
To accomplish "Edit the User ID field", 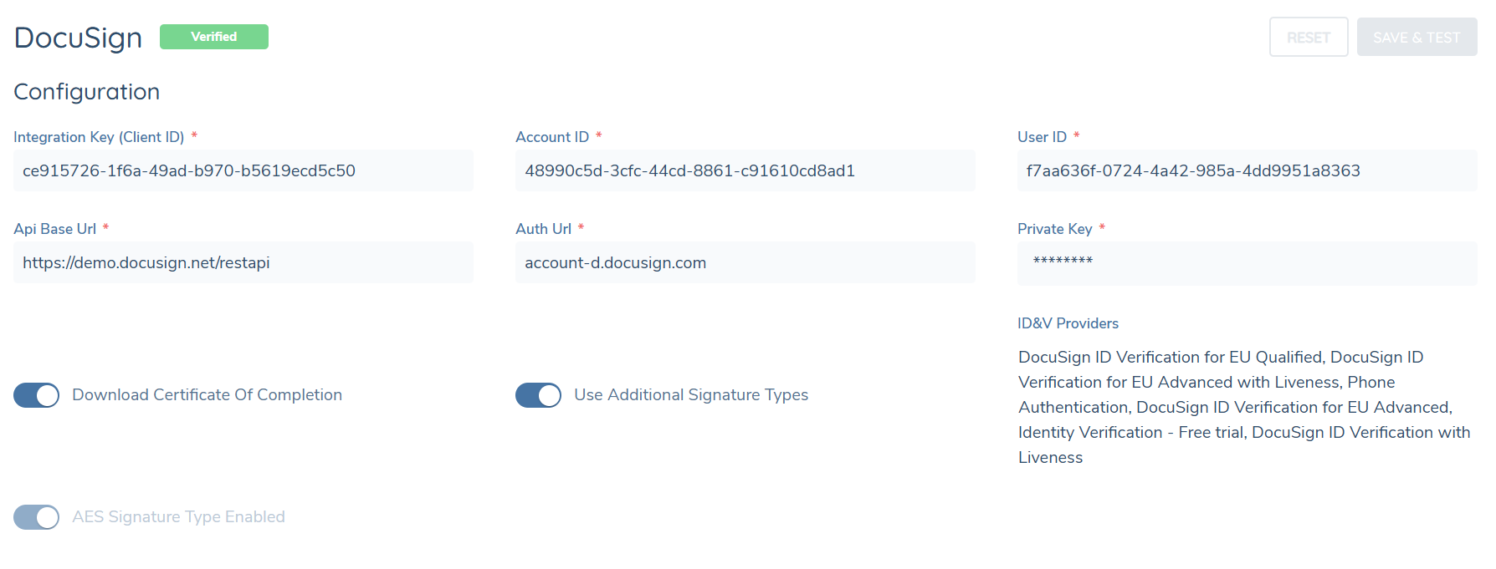I will point(1248,170).
